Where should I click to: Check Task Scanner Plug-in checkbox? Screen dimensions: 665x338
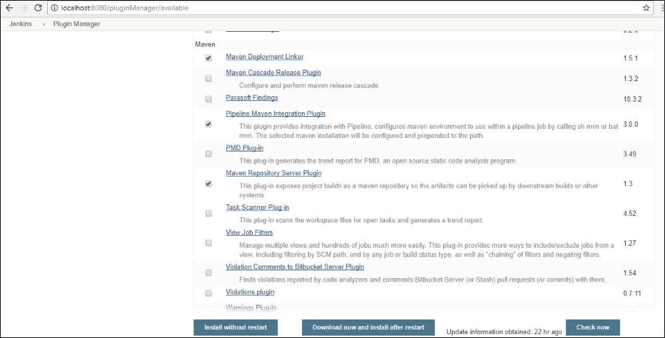(x=208, y=213)
